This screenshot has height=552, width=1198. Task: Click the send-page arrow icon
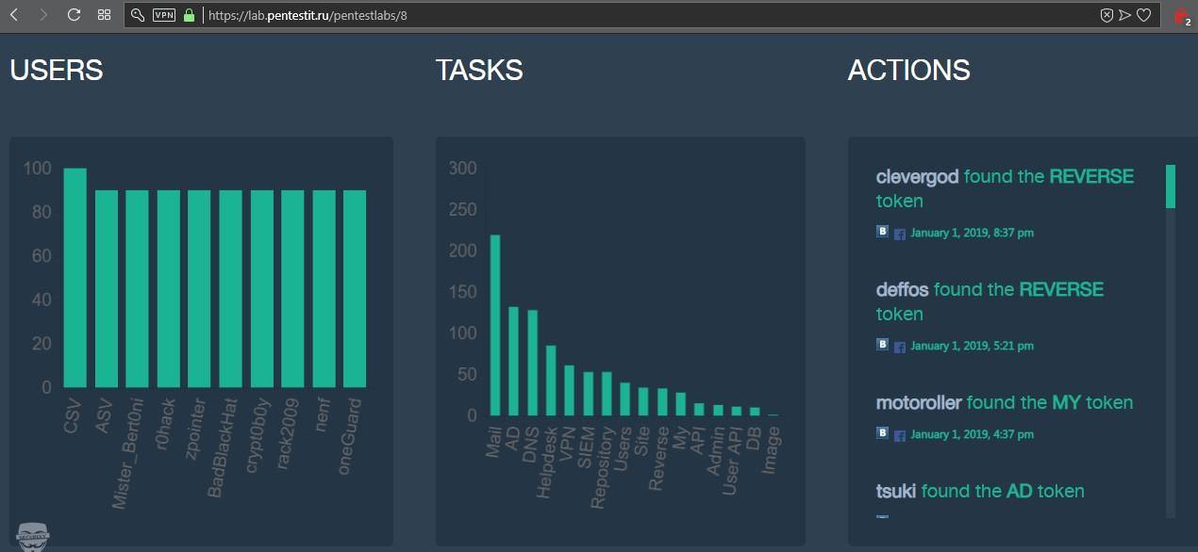click(x=1124, y=15)
